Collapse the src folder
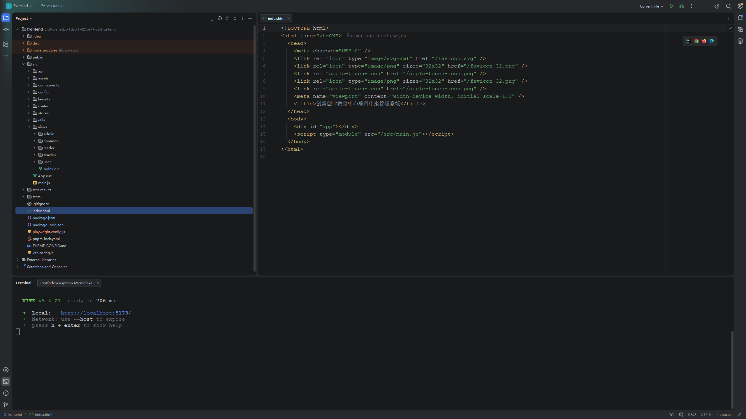The width and height of the screenshot is (746, 419). pyautogui.click(x=23, y=64)
